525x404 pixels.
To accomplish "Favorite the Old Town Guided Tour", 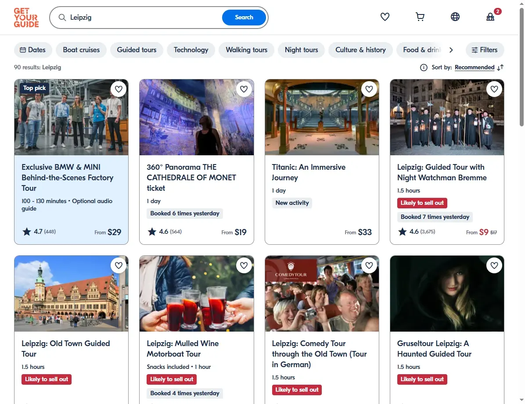I will pyautogui.click(x=119, y=265).
